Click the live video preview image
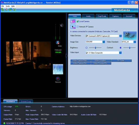Image resolution: width=139 pixels, height=125 pixels. pyautogui.click(x=28, y=55)
